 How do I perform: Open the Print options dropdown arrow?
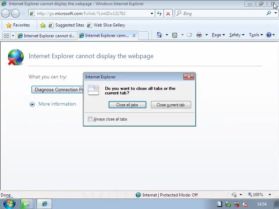coord(206,35)
